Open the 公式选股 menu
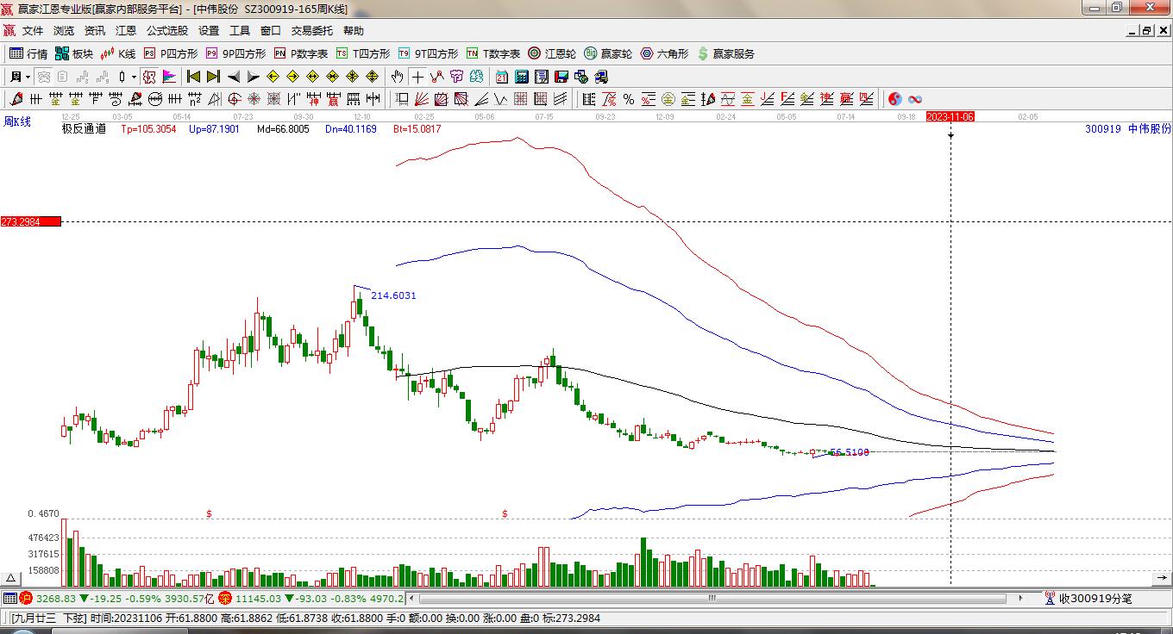The image size is (1173, 634). tap(167, 31)
